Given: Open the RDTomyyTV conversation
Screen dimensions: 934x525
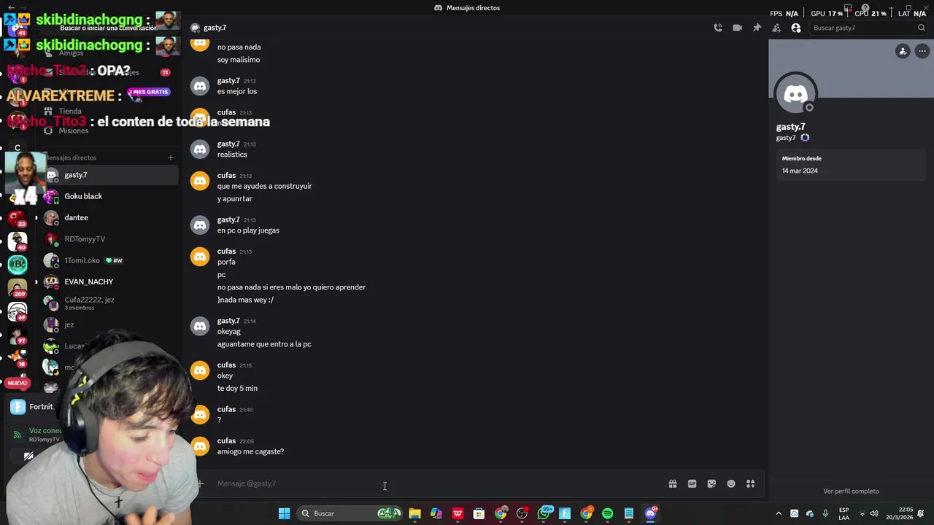Looking at the screenshot, I should 109,239.
